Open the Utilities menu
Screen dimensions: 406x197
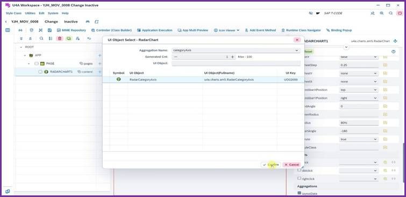click(30, 13)
